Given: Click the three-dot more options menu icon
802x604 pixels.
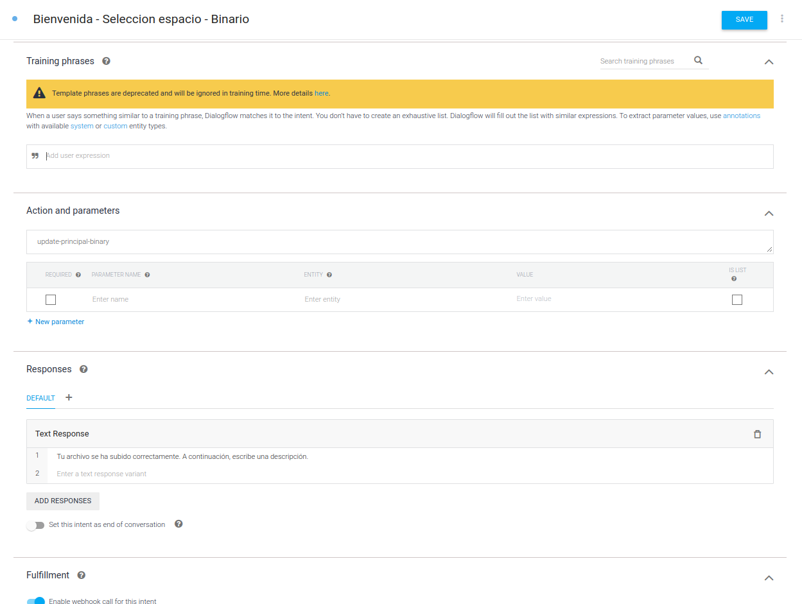Looking at the screenshot, I should 781,19.
